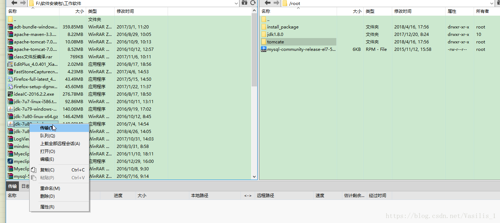500x223 pixels.
Task: Sort local pane by 修改时间 column
Action: tap(141, 11)
